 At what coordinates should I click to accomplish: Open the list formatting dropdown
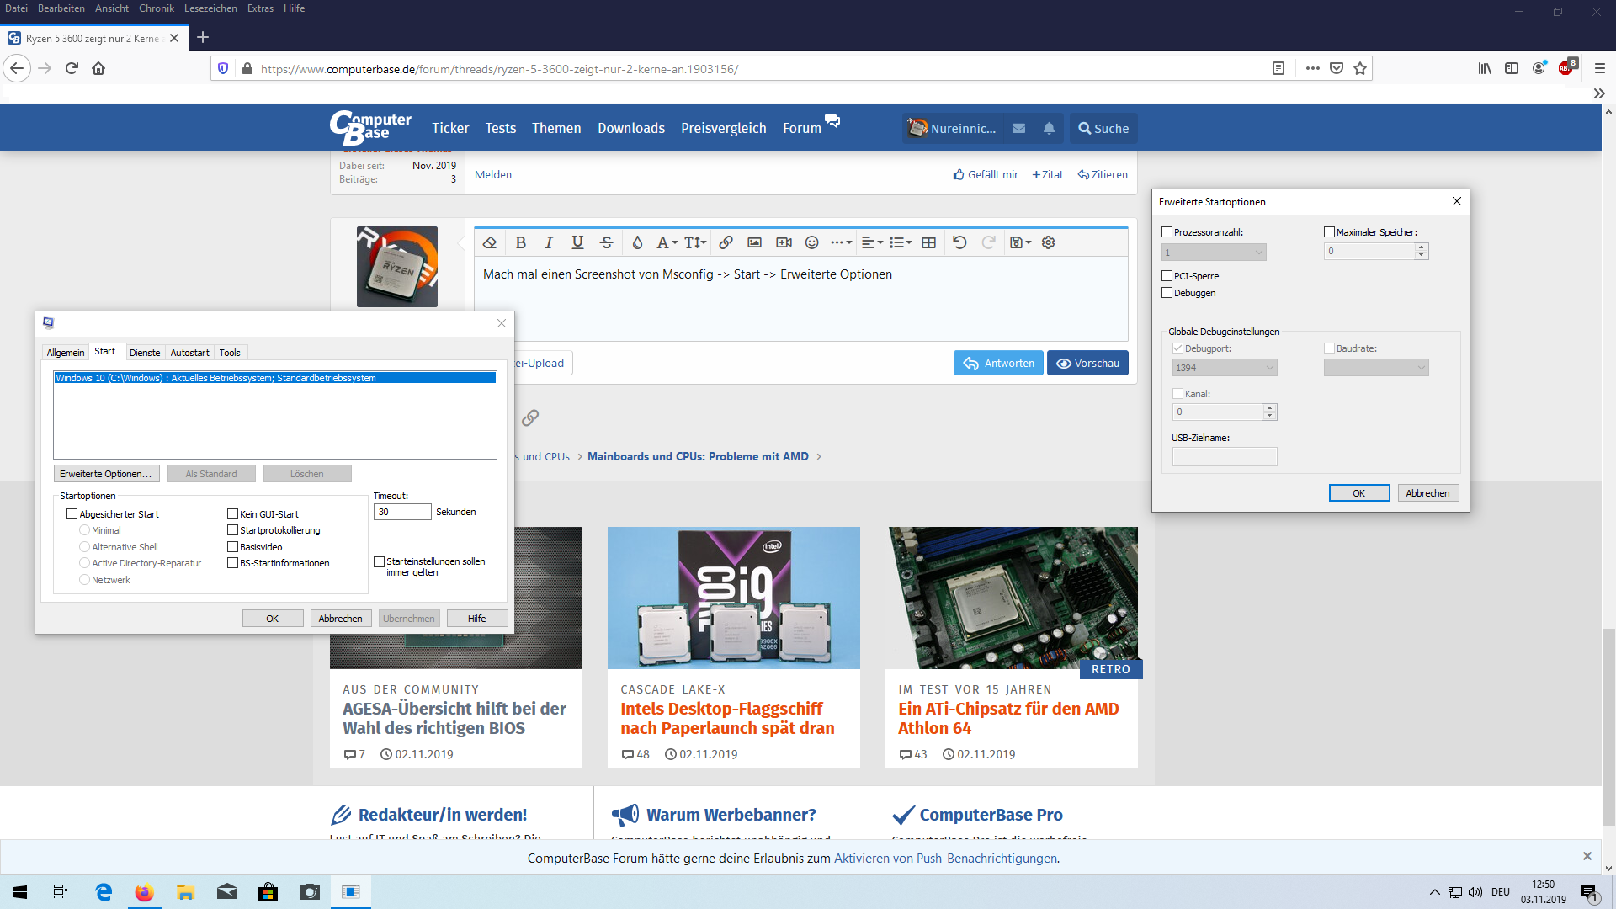(x=901, y=242)
